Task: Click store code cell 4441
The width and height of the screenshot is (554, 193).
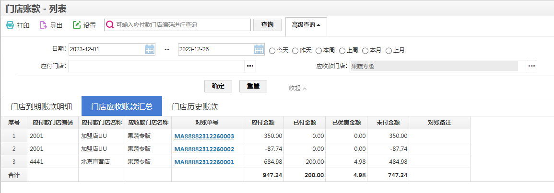Action: 53,161
